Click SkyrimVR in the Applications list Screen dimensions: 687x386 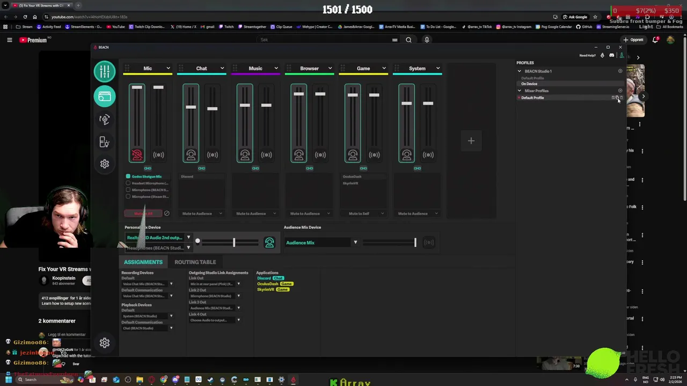coord(266,289)
